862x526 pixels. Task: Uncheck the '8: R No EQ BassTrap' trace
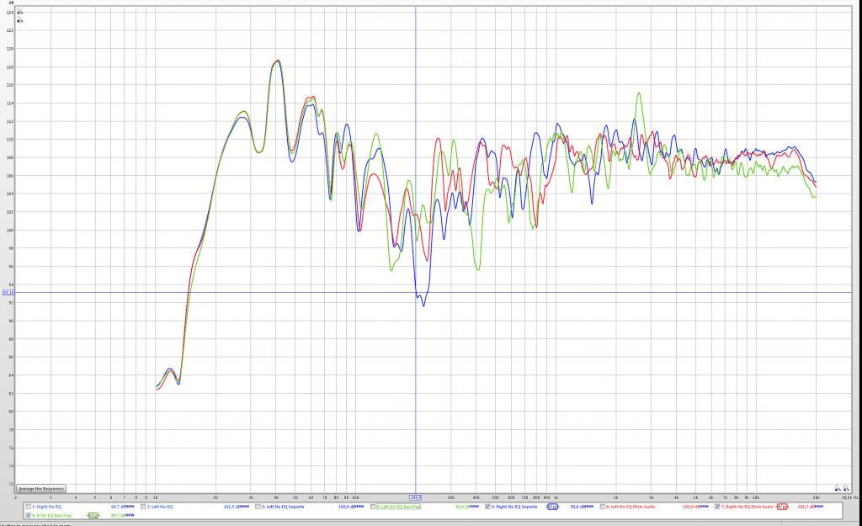(29, 515)
